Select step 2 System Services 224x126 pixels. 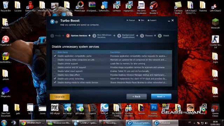pos(77,36)
